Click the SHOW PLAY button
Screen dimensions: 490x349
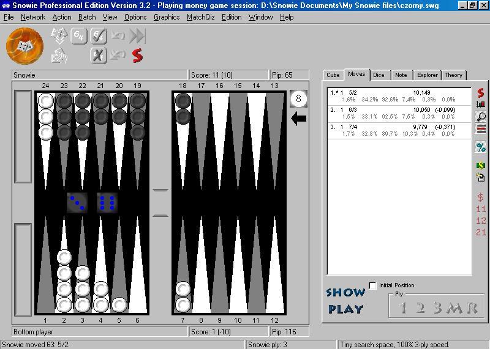[345, 301]
